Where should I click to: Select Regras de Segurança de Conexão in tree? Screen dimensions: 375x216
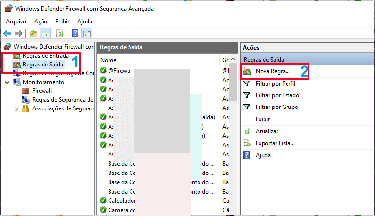click(x=58, y=73)
